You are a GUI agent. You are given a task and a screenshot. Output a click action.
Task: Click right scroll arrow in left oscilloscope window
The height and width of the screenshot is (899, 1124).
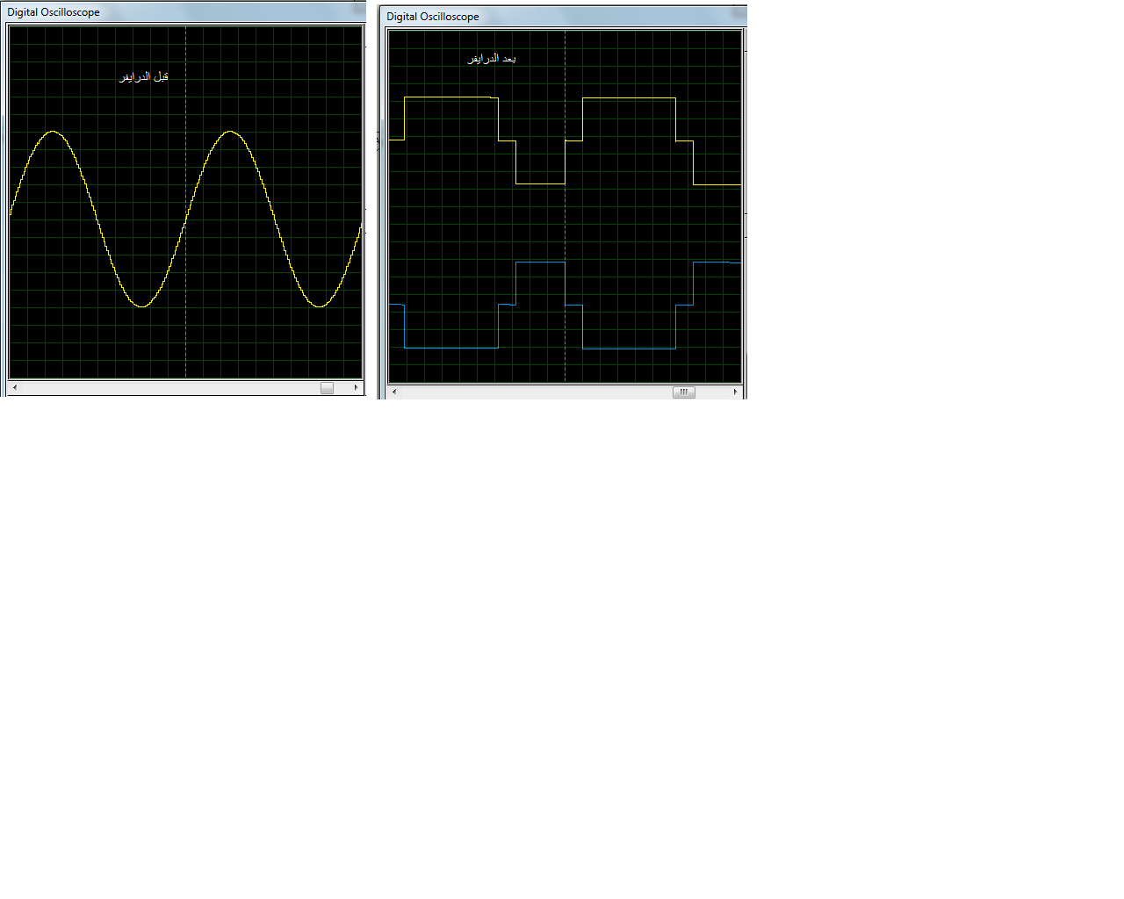pos(356,387)
